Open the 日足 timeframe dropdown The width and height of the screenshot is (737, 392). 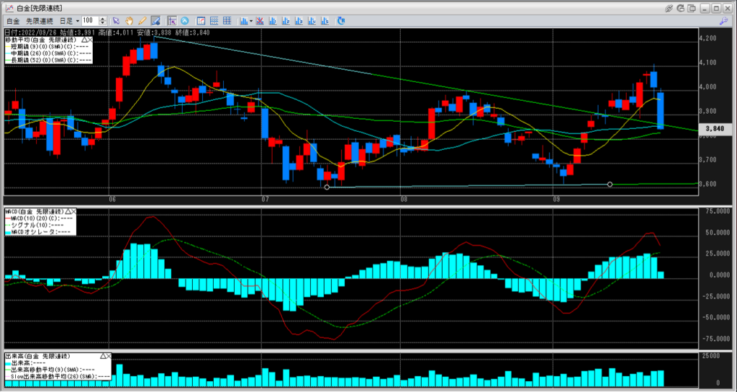click(x=69, y=21)
